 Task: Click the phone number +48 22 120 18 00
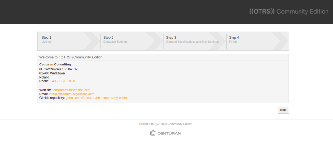63,81
